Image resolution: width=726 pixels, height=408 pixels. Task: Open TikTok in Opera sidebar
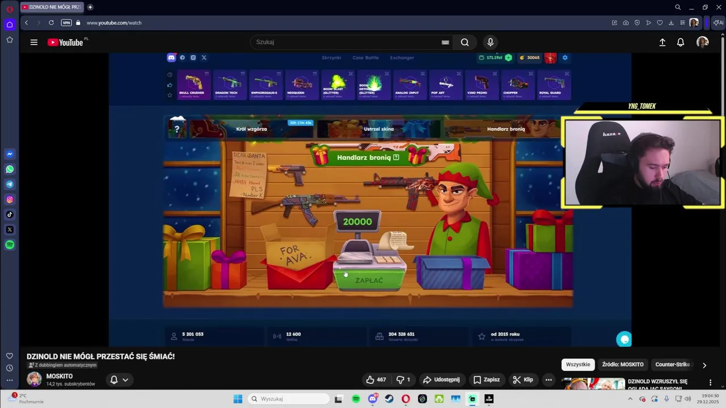tap(10, 215)
